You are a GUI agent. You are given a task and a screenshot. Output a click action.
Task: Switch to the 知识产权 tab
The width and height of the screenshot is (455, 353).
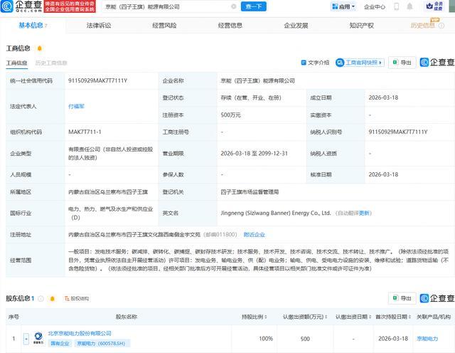362,26
